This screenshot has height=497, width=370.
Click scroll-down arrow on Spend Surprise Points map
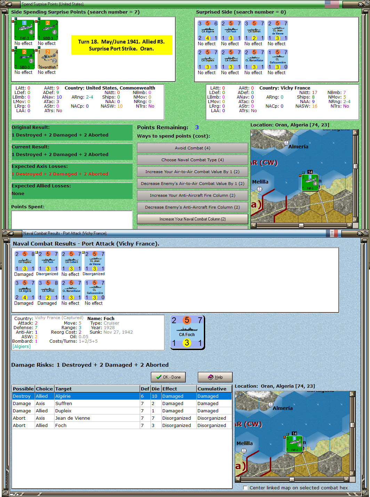tap(355, 220)
